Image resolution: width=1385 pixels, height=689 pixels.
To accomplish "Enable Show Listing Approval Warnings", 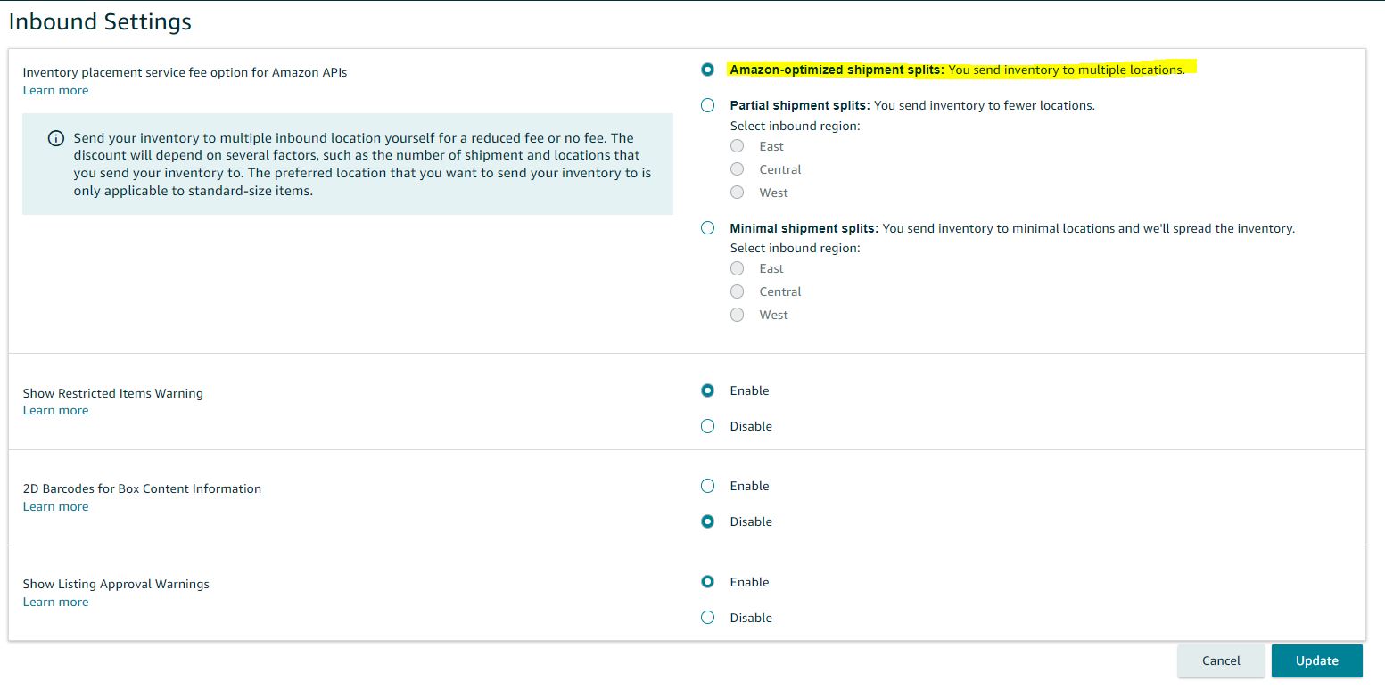I will click(x=707, y=582).
